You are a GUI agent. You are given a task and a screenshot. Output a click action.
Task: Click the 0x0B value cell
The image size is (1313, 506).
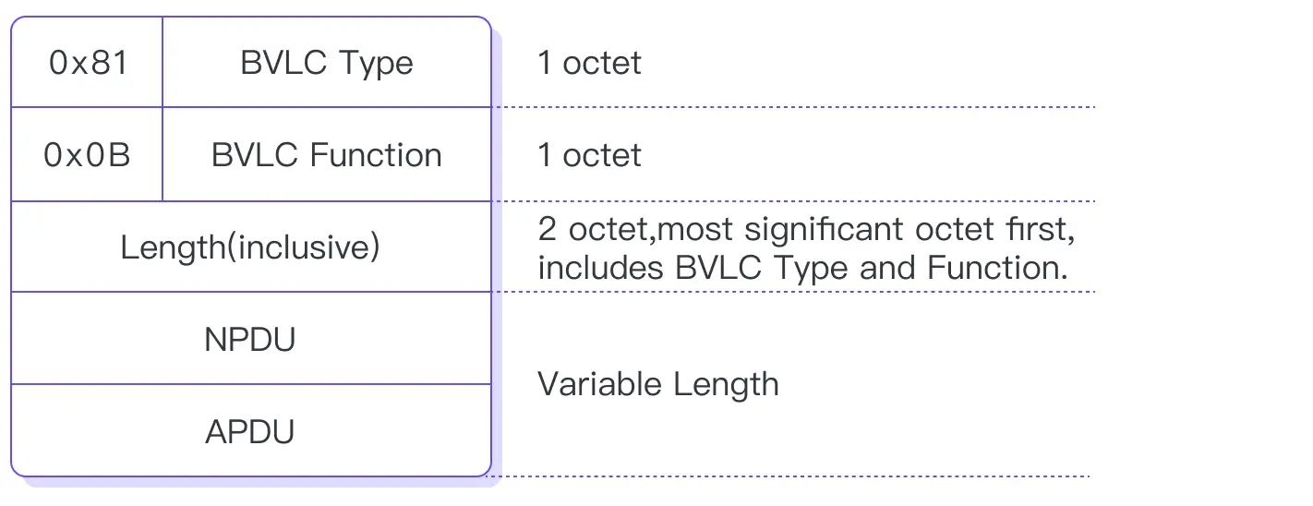point(88,155)
